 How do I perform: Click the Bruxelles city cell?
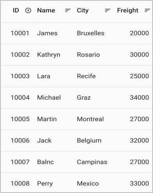click(91, 33)
